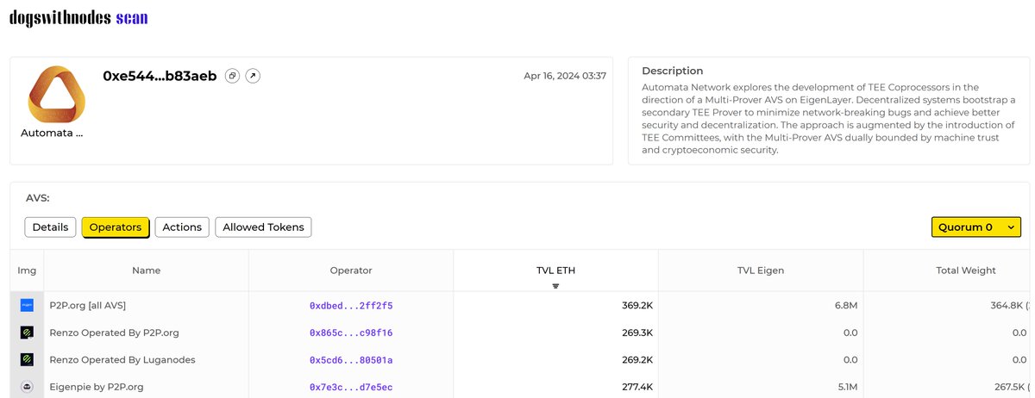Switch to the Details tab
This screenshot has height=398, width=1035.
coord(50,227)
